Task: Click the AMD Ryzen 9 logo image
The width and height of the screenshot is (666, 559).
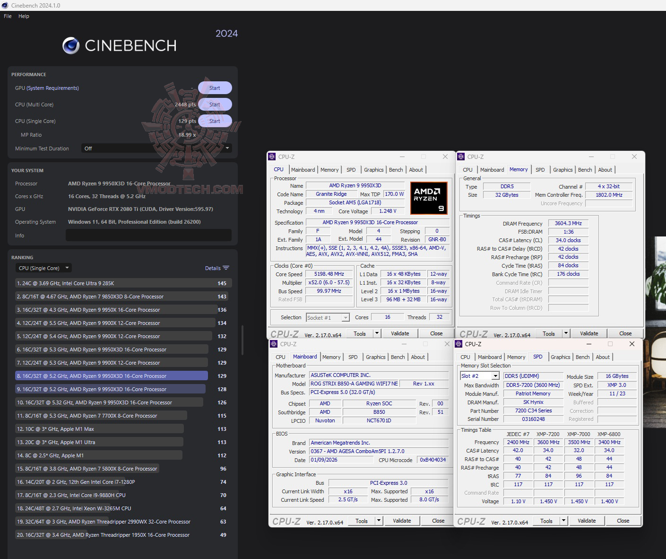Action: (x=429, y=198)
